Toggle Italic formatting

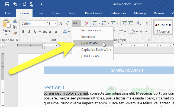click(29, 32)
